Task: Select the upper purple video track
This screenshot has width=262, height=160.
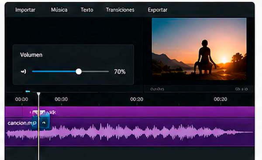Action: [130, 112]
